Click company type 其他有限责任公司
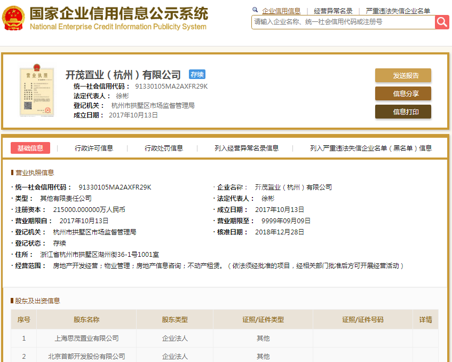Viewport: 452px width, 362px height. click(66, 199)
